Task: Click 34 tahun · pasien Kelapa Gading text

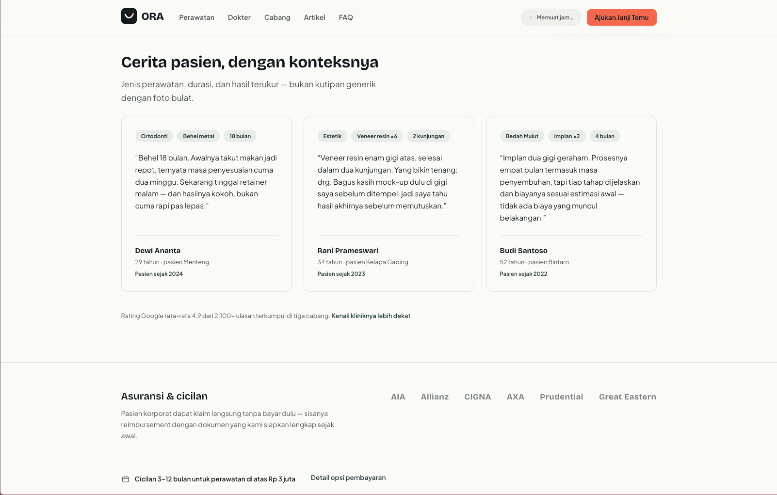Action: point(363,262)
